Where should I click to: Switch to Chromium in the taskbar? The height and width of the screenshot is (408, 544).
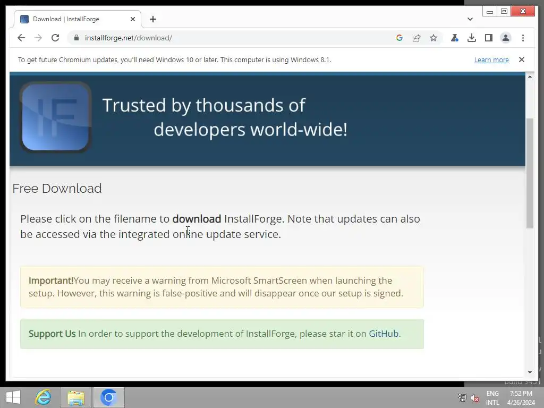108,397
